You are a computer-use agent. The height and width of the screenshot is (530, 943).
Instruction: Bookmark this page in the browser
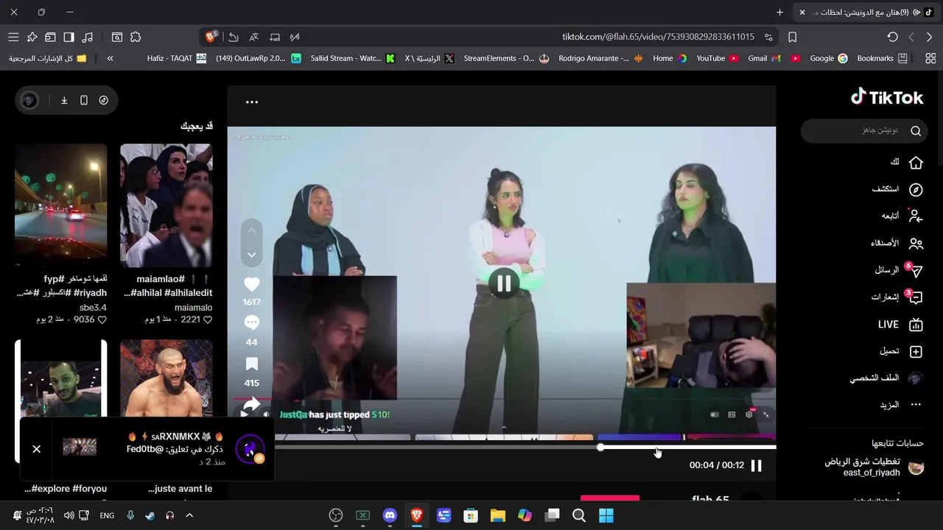tap(793, 37)
